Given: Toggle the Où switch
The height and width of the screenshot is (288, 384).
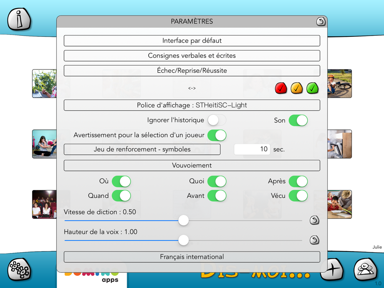Looking at the screenshot, I should tap(121, 182).
